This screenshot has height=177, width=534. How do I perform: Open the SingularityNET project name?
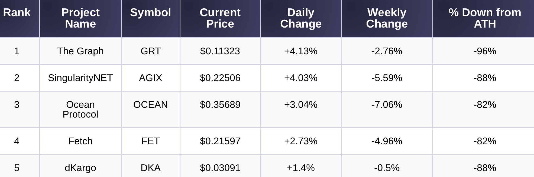(80, 78)
